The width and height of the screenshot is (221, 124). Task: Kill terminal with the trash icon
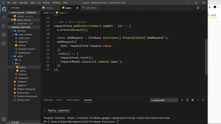tap(193, 100)
